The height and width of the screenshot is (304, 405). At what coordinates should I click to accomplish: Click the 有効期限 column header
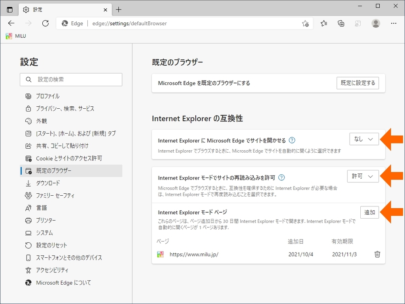342,242
